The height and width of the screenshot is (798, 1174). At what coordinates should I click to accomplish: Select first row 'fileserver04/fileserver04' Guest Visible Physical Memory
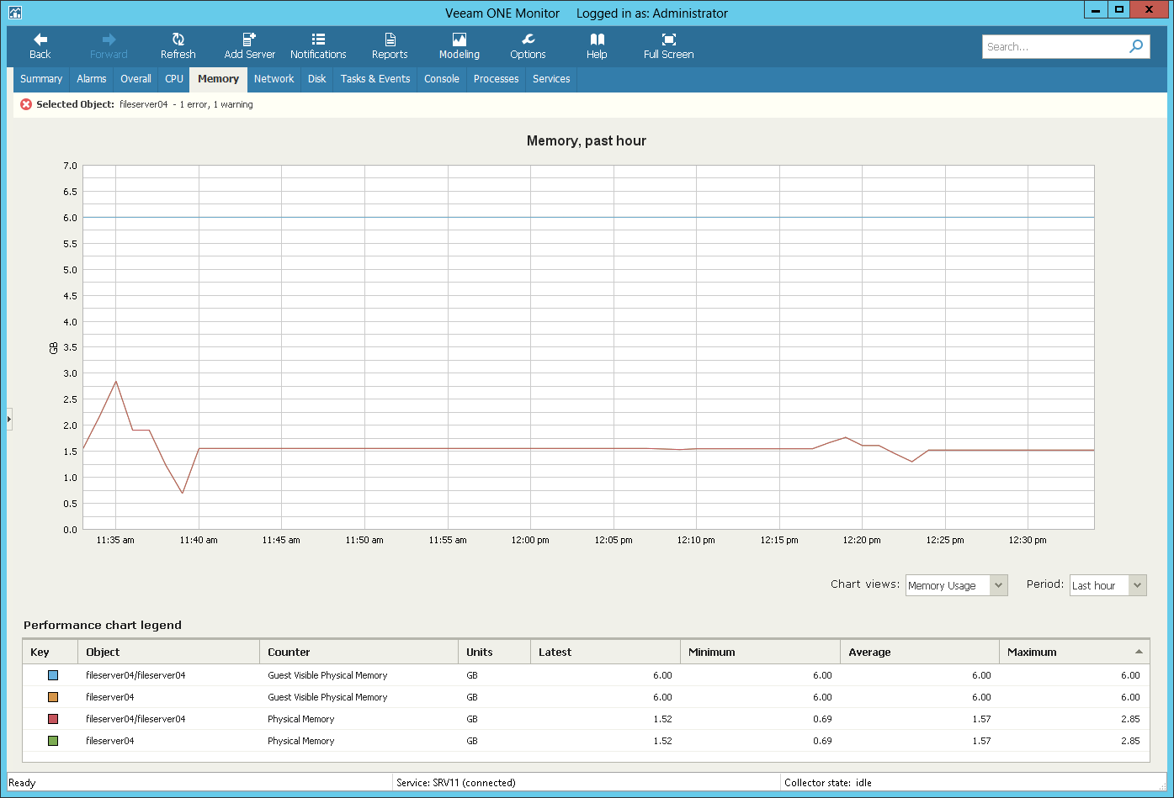[586, 675]
